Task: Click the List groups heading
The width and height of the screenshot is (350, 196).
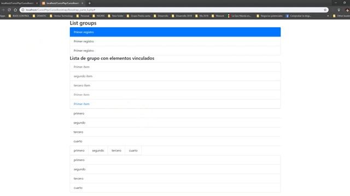Action: 83,23
